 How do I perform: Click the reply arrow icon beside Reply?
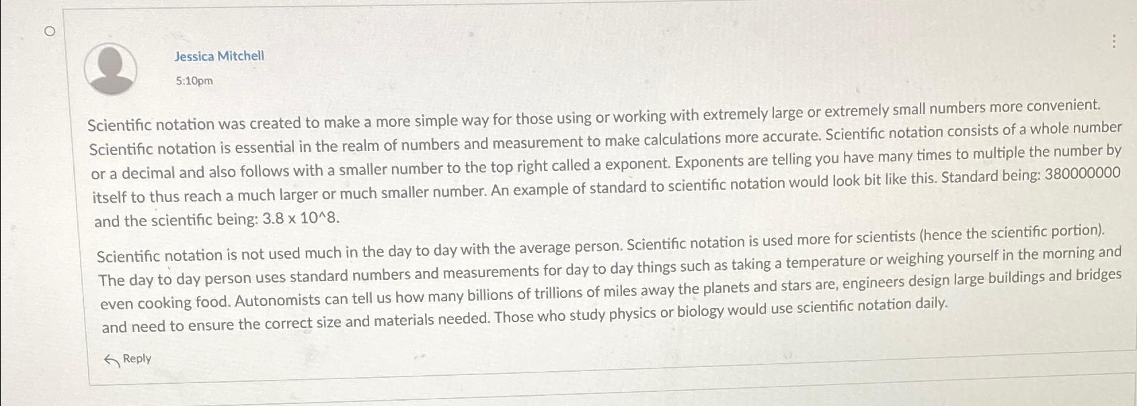click(112, 359)
